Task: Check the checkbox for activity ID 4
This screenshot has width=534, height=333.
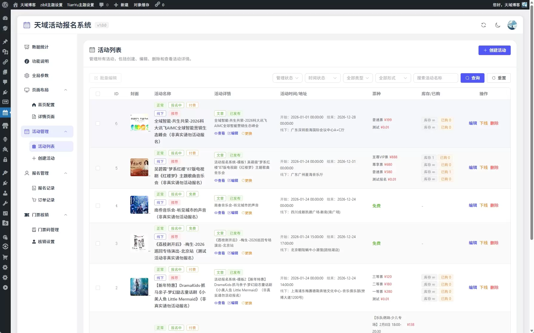Action: pyautogui.click(x=98, y=206)
